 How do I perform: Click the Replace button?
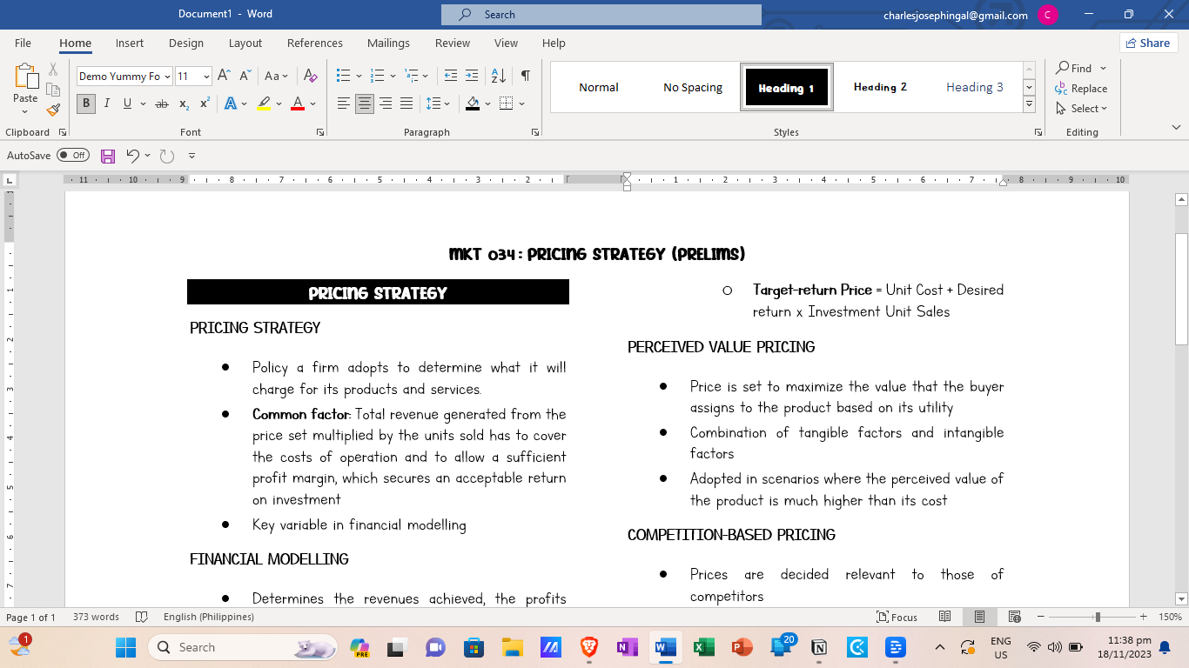pos(1081,89)
